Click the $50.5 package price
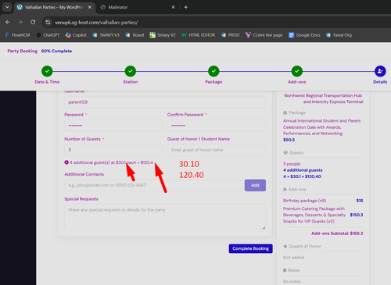Screen dimensions: 391x285 click(x=289, y=140)
